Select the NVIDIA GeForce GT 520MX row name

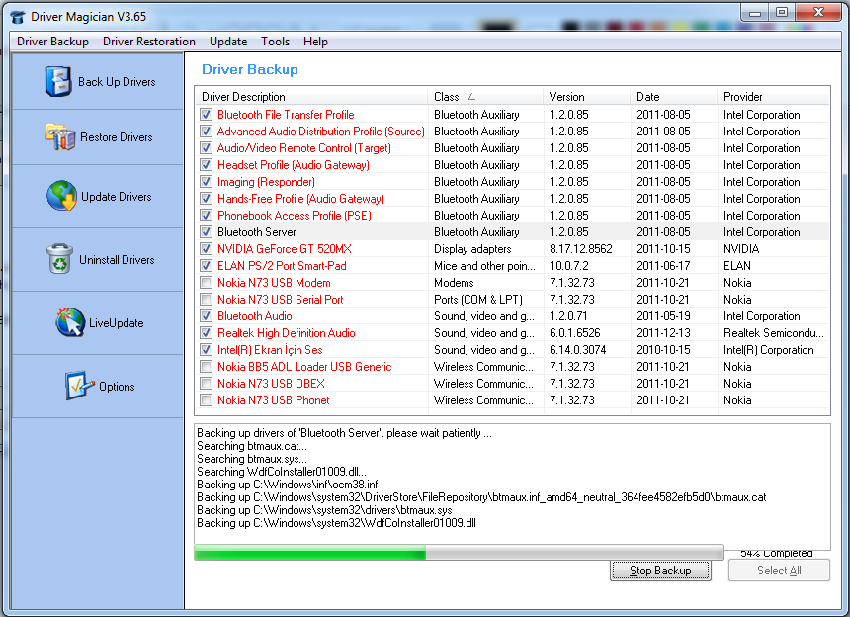pyautogui.click(x=284, y=249)
